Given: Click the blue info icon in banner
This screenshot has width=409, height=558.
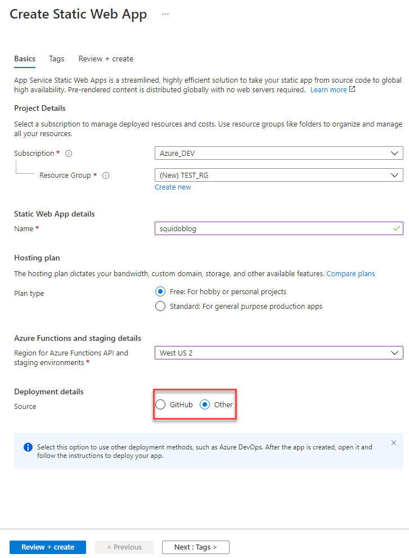Looking at the screenshot, I should pos(28,447).
